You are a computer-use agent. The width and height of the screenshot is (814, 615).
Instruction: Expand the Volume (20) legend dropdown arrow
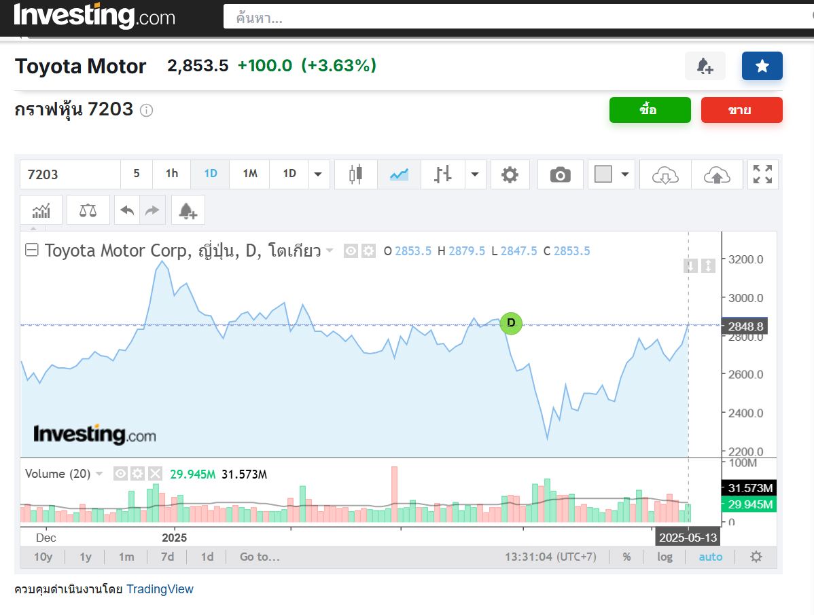point(99,473)
